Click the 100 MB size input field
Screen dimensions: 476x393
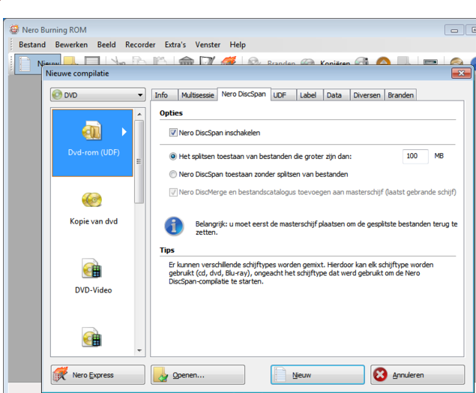[x=415, y=156]
